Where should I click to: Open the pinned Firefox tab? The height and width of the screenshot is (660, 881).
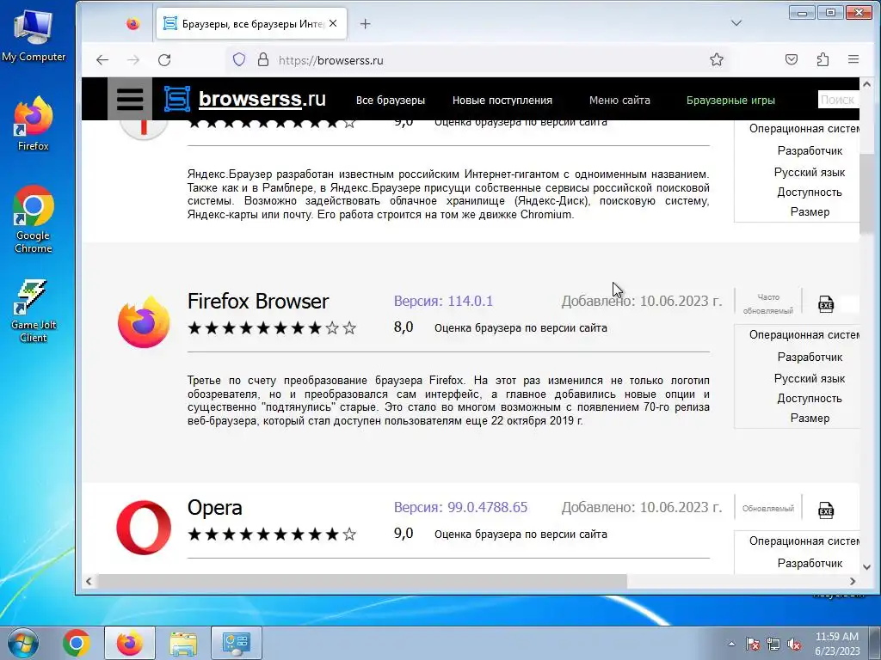pyautogui.click(x=133, y=23)
